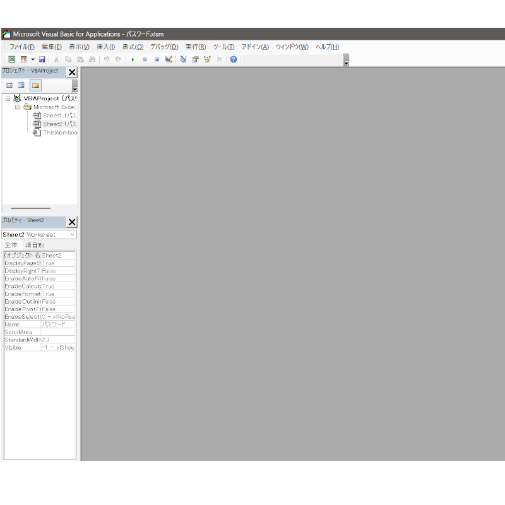Viewport: 505px width, 505px height.
Task: Open Project Explorer from the toolbar icon
Action: coord(183,59)
